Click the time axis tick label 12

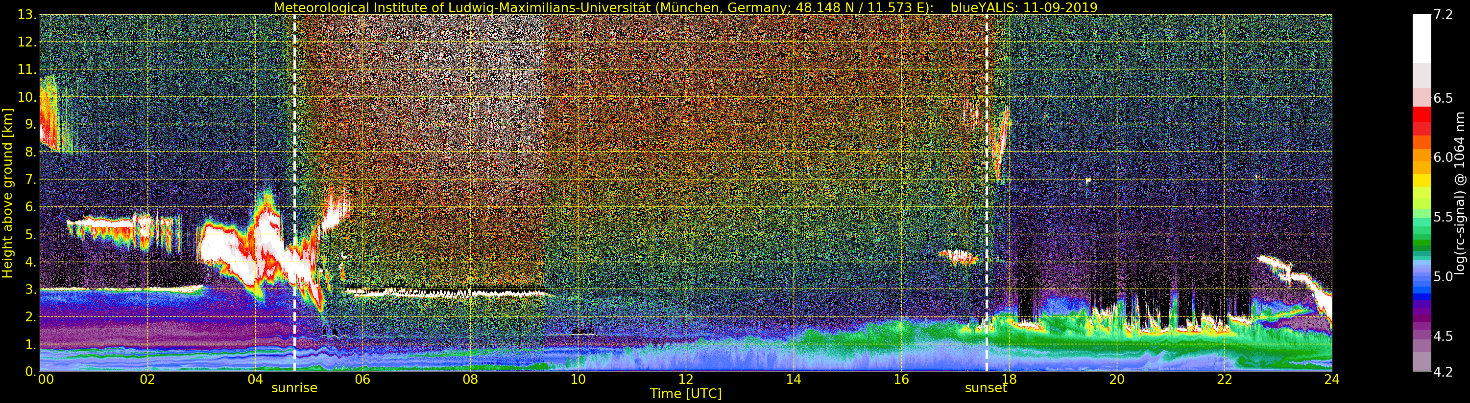click(686, 379)
